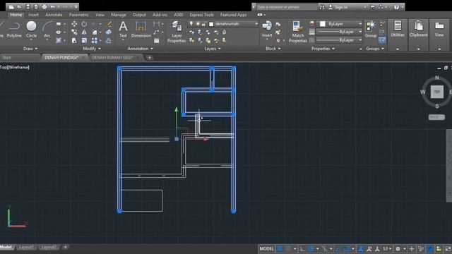This screenshot has width=452, height=254.
Task: Click the Undo arrow icon
Action: tap(53, 6)
